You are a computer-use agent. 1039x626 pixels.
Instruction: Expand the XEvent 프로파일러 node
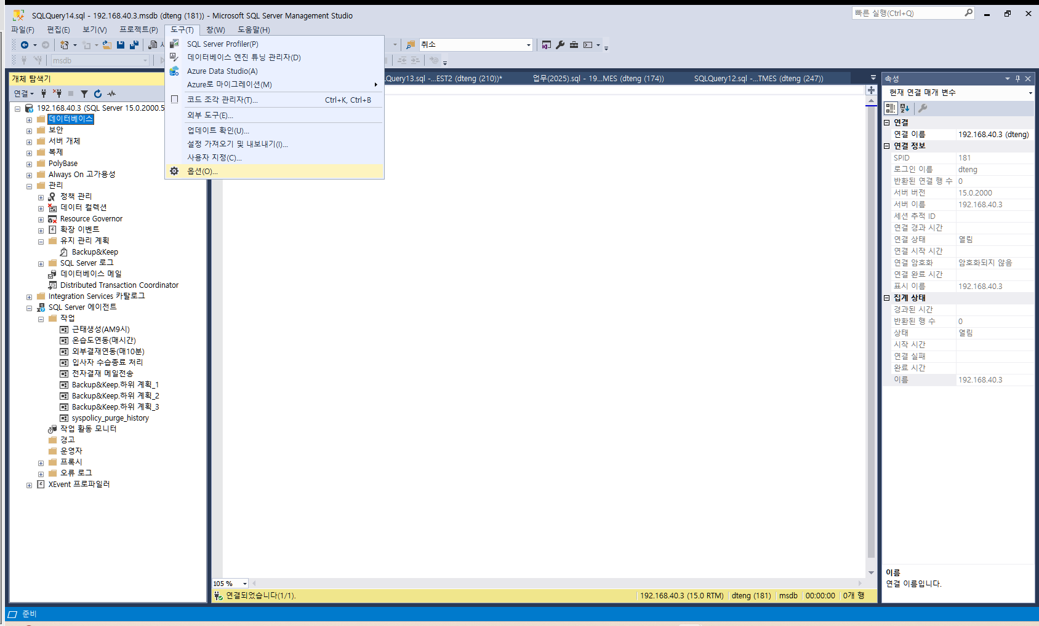tap(29, 485)
